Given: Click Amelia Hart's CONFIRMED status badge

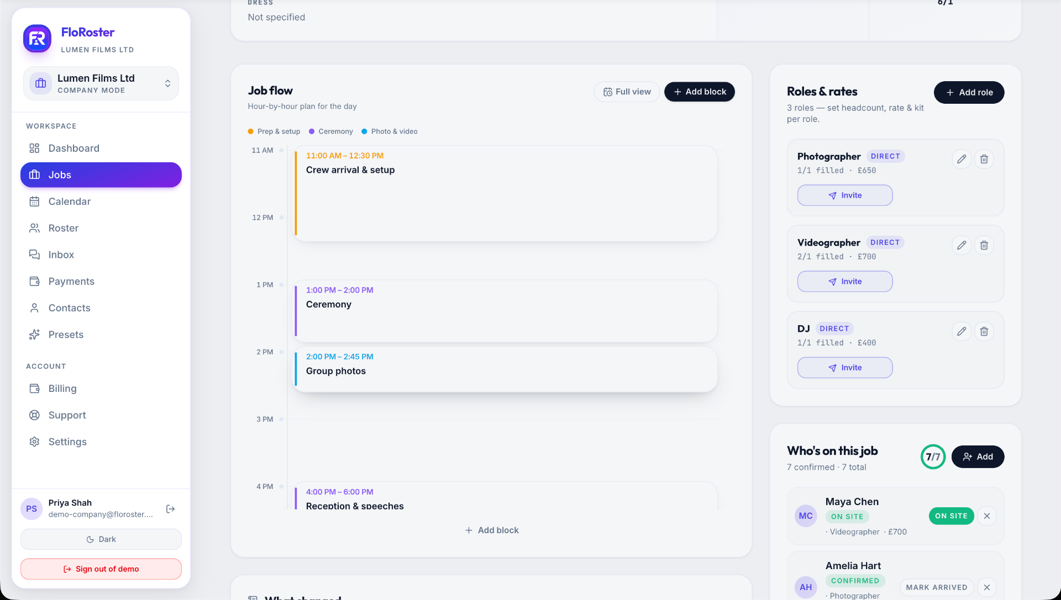Looking at the screenshot, I should [x=855, y=581].
